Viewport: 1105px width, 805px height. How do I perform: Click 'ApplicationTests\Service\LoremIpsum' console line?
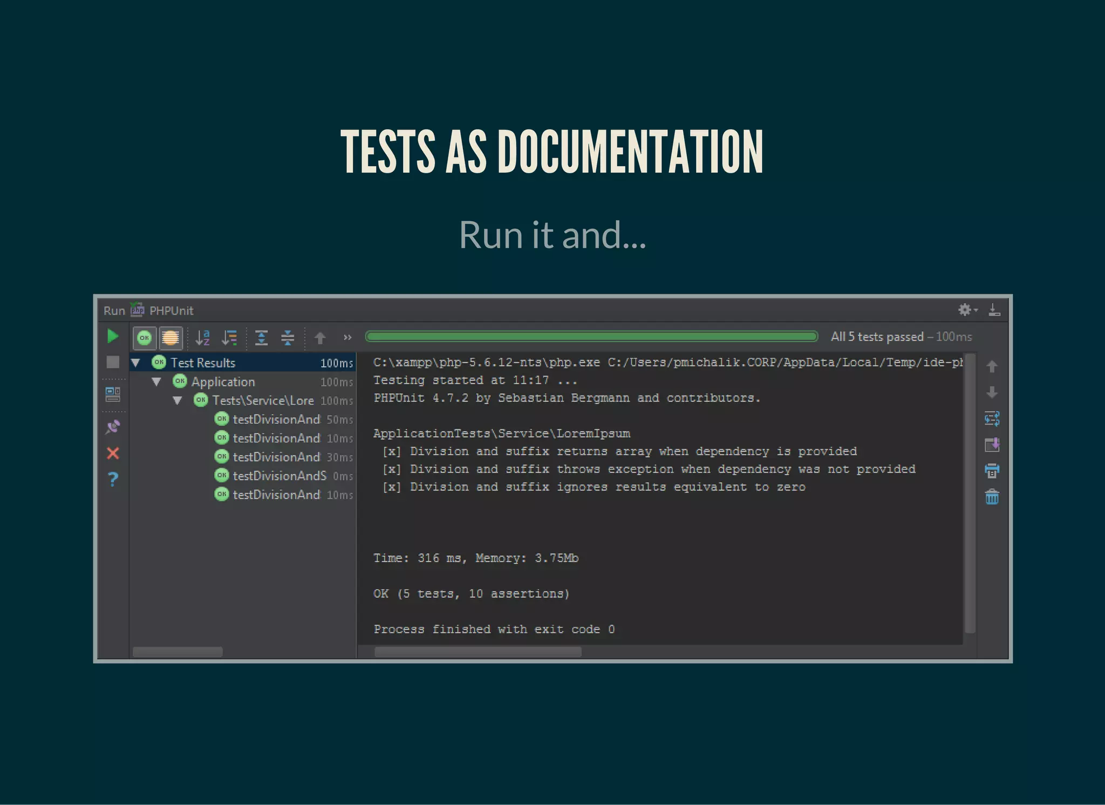coord(502,433)
